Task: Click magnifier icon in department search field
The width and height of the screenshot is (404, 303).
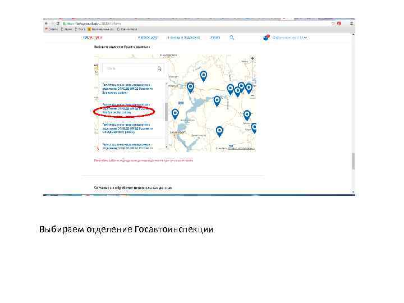Action: pos(159,68)
